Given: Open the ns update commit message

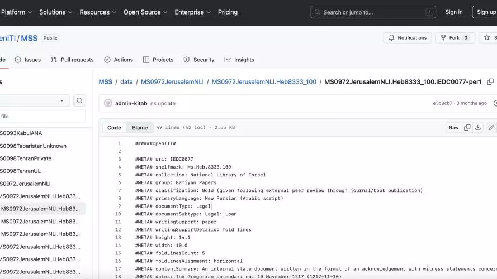Looking at the screenshot, I should (163, 103).
